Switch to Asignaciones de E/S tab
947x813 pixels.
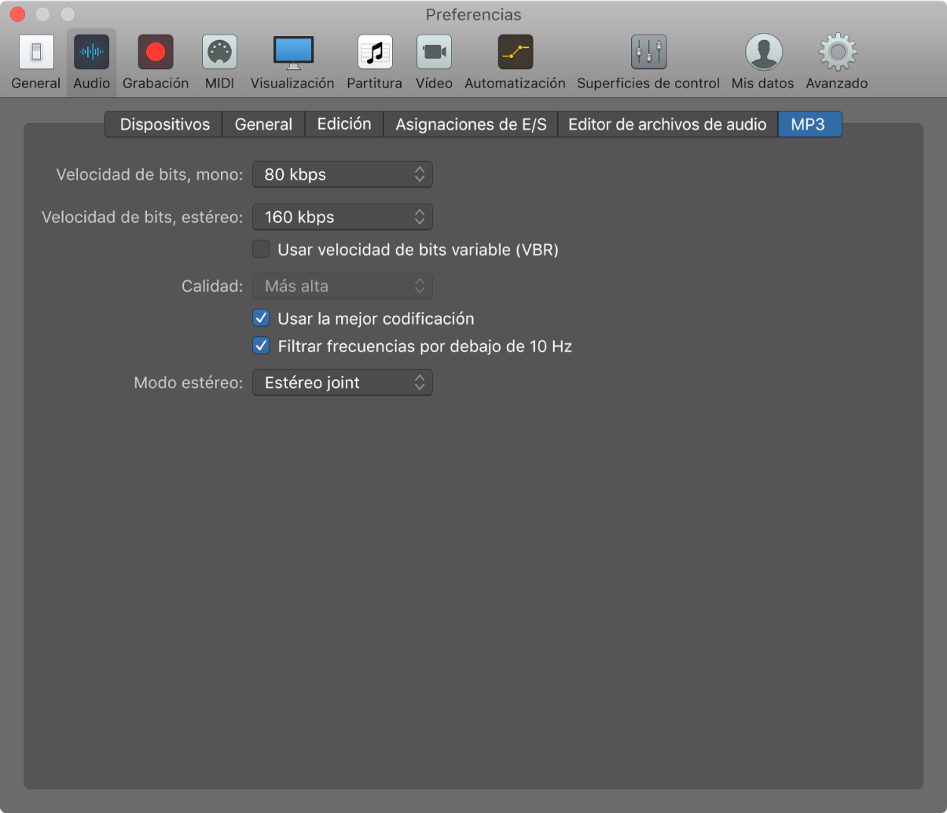471,124
